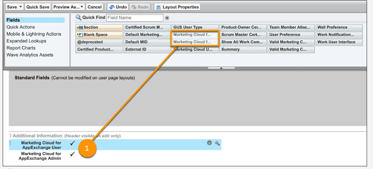The image size is (373, 169).
Task: Open wrench properties for AppExchange User field
Action: (217, 143)
